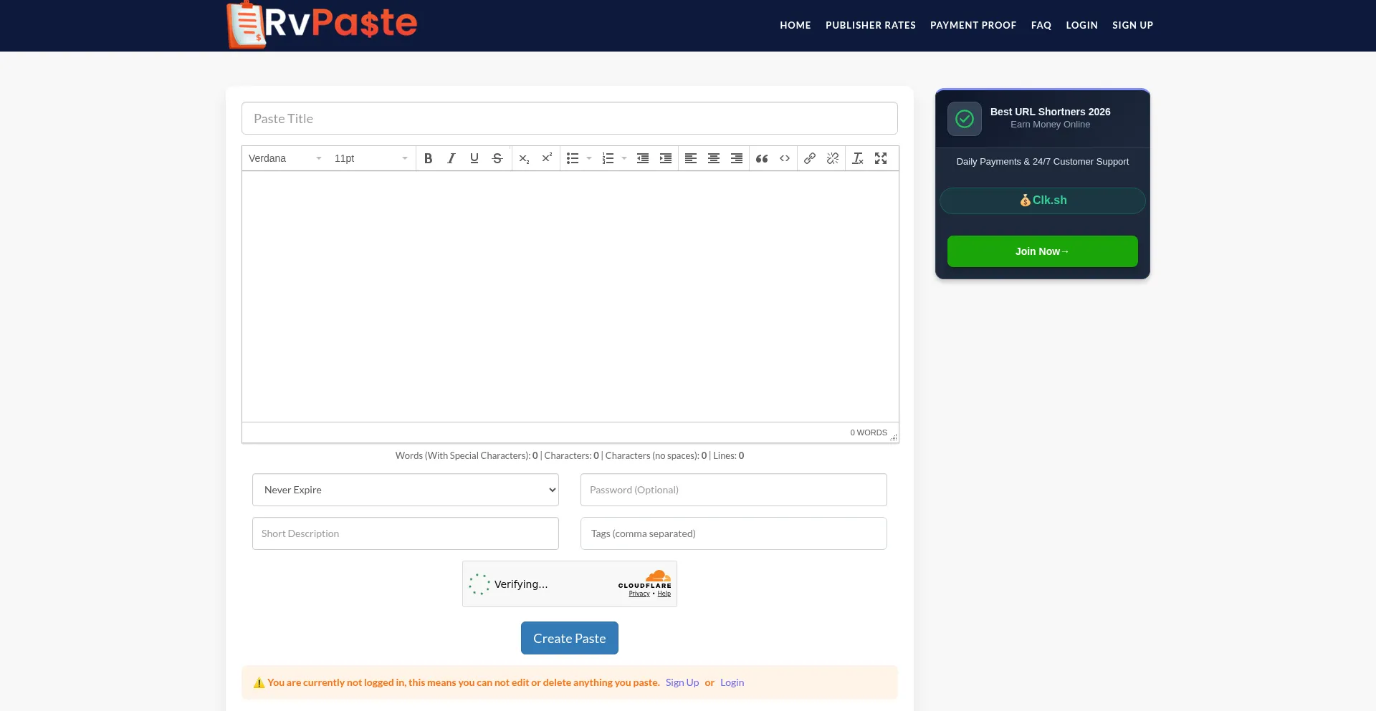Screen dimensions: 1376x711
Task: Open LOGIN from navigation bar
Action: pos(1081,25)
